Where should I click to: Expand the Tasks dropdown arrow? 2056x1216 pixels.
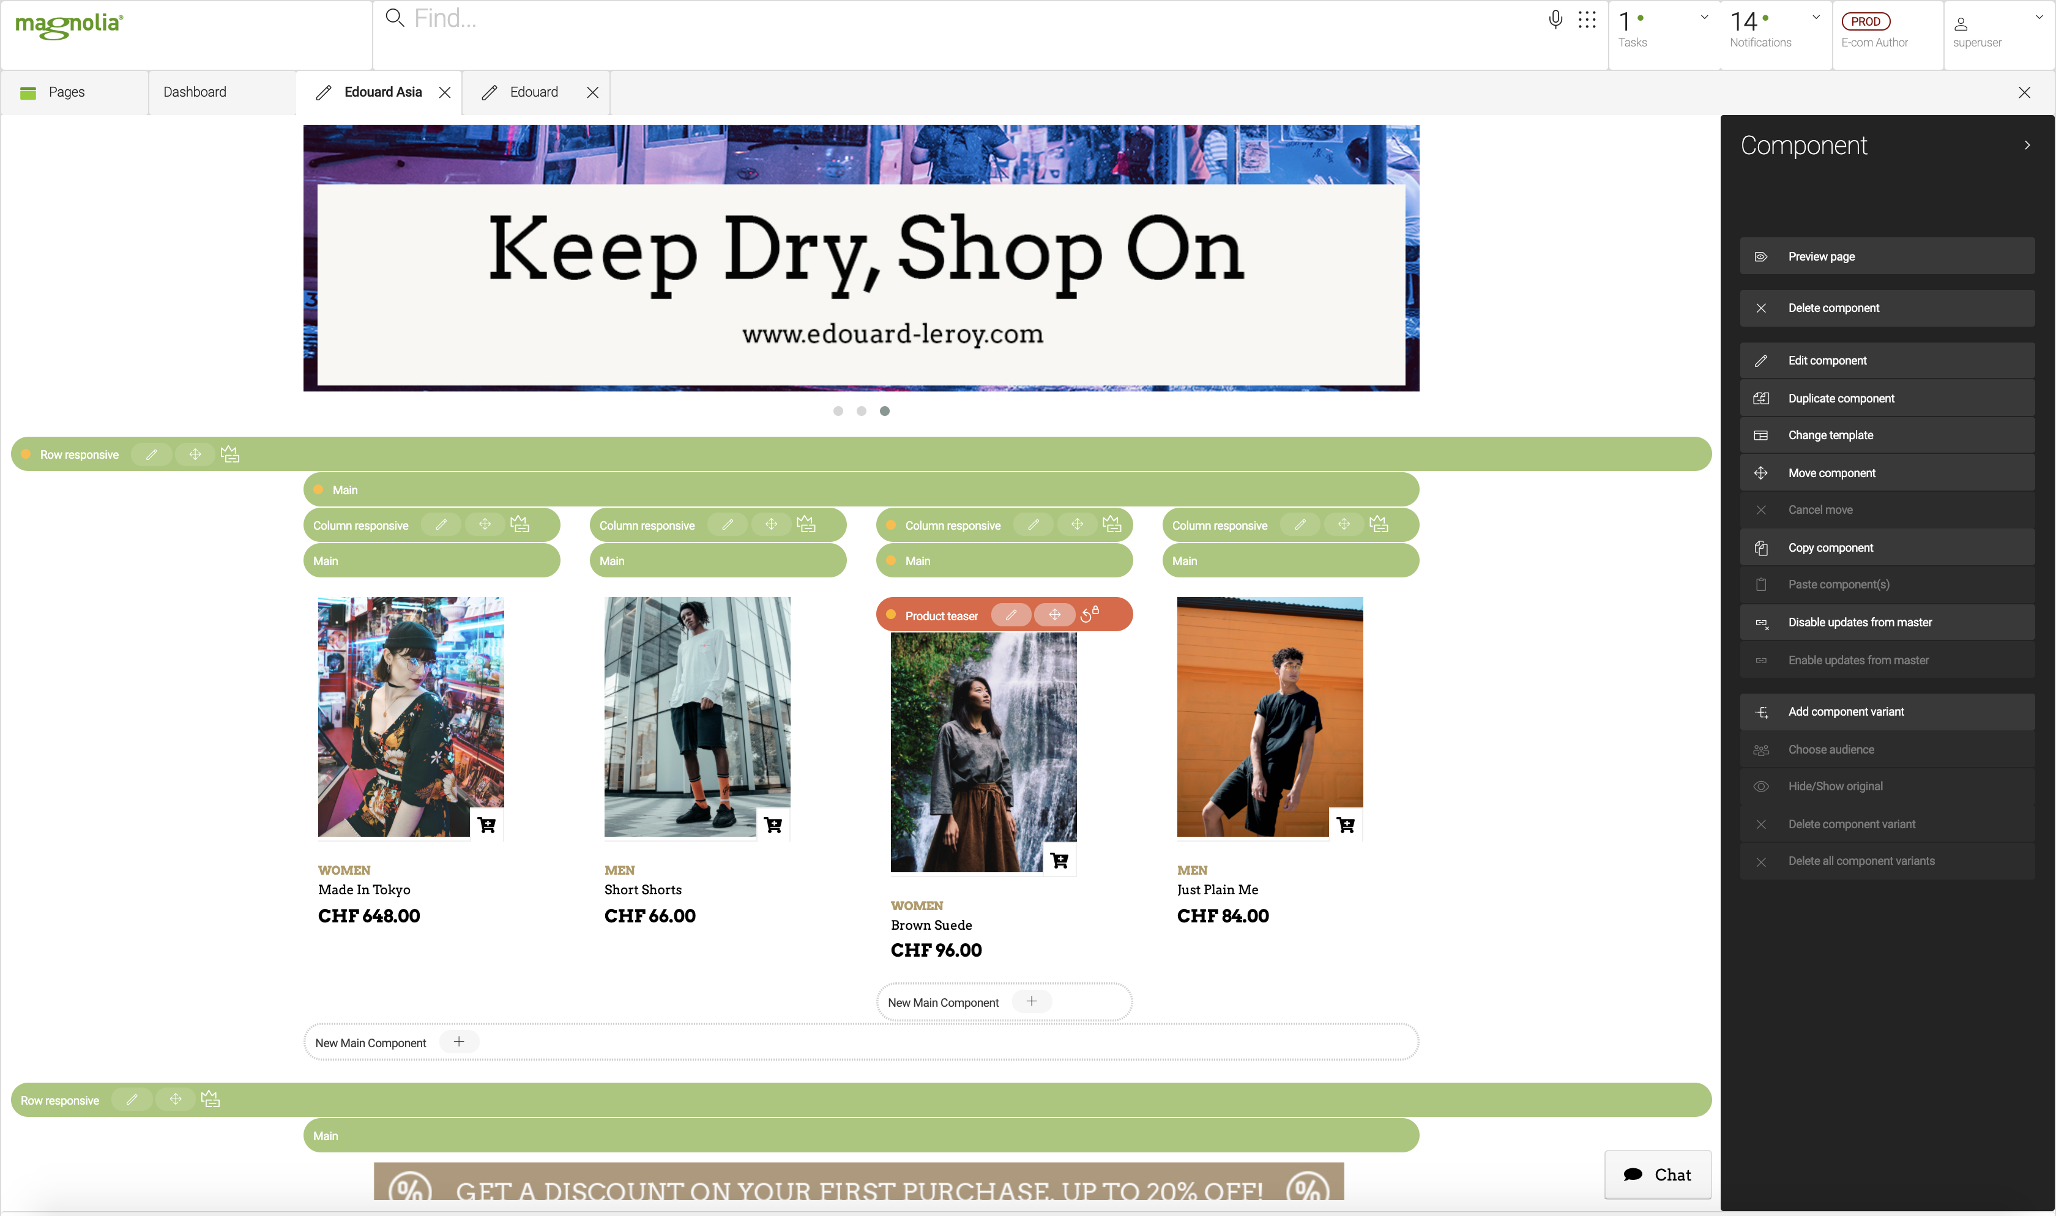1704,17
